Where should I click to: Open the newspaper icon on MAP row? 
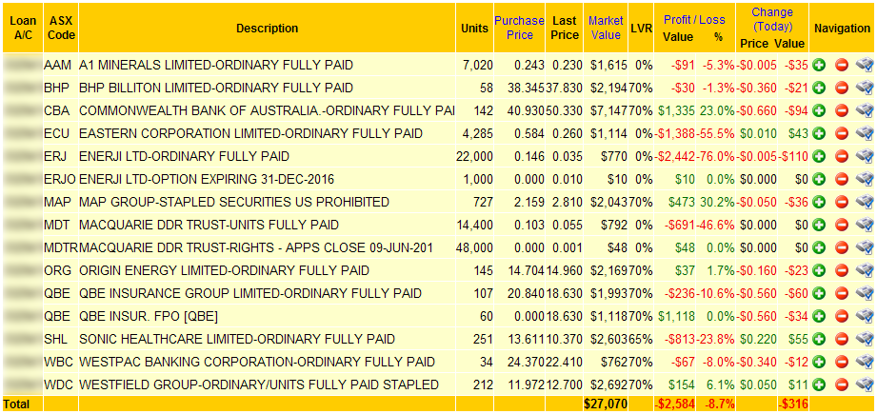click(x=865, y=202)
